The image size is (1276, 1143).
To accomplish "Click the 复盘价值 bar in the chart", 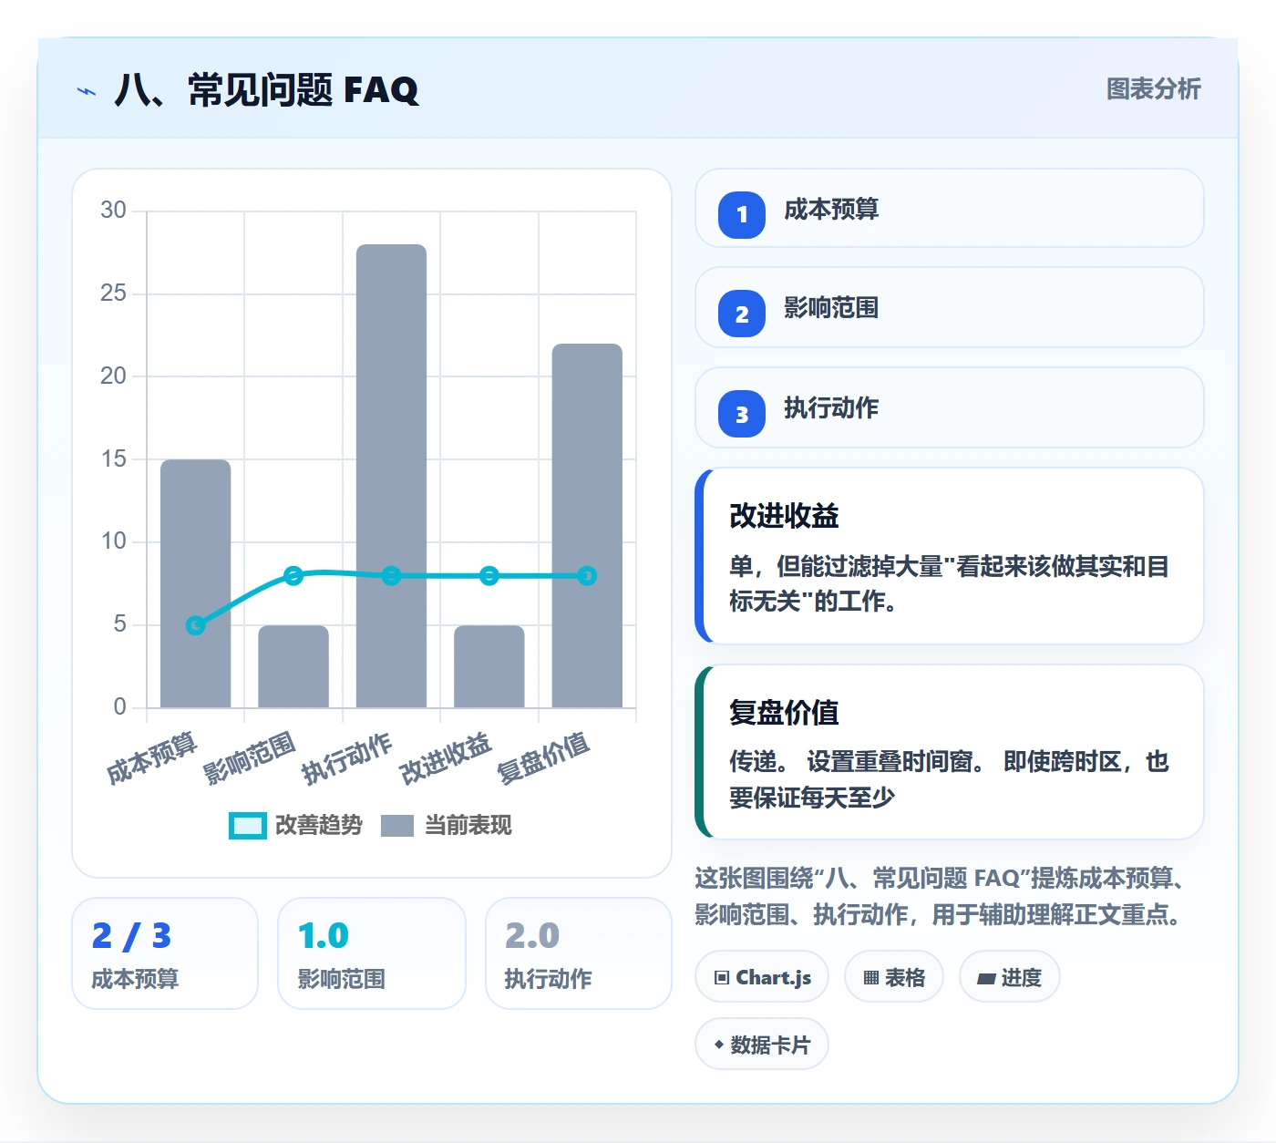I will (587, 525).
